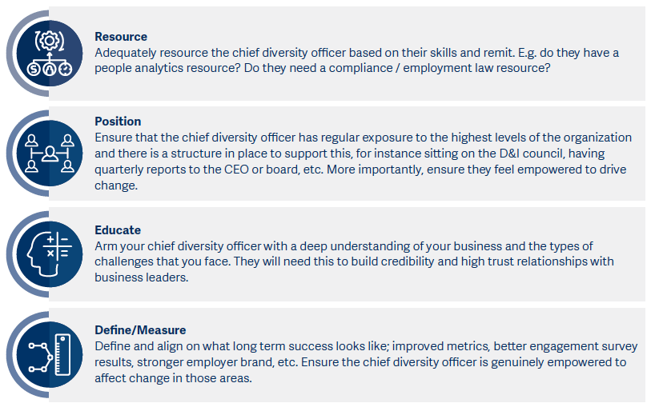
Task: Click the Position org-chart people icon
Action: [x=50, y=154]
